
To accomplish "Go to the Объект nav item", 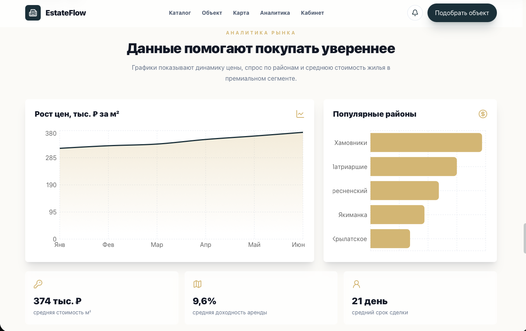I will 212,13.
